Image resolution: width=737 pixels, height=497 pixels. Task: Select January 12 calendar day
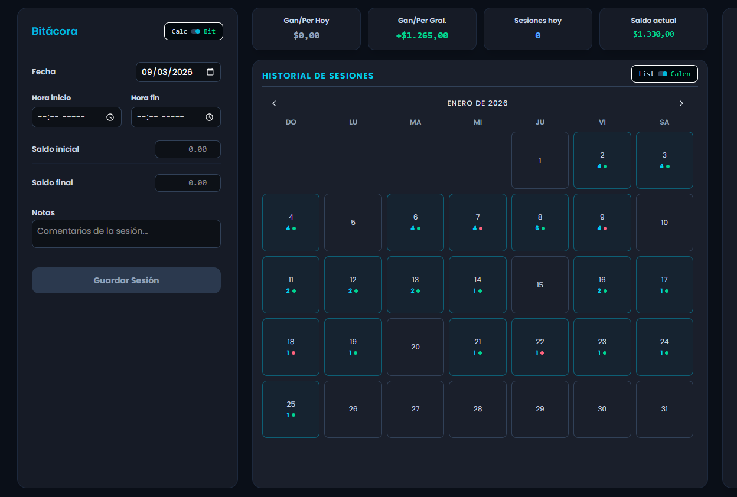(353, 285)
